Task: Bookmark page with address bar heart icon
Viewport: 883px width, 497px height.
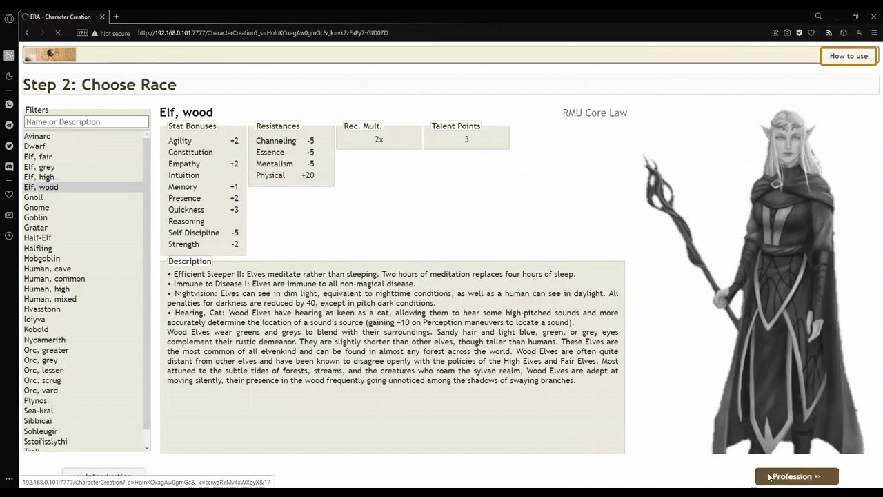Action: [x=811, y=32]
